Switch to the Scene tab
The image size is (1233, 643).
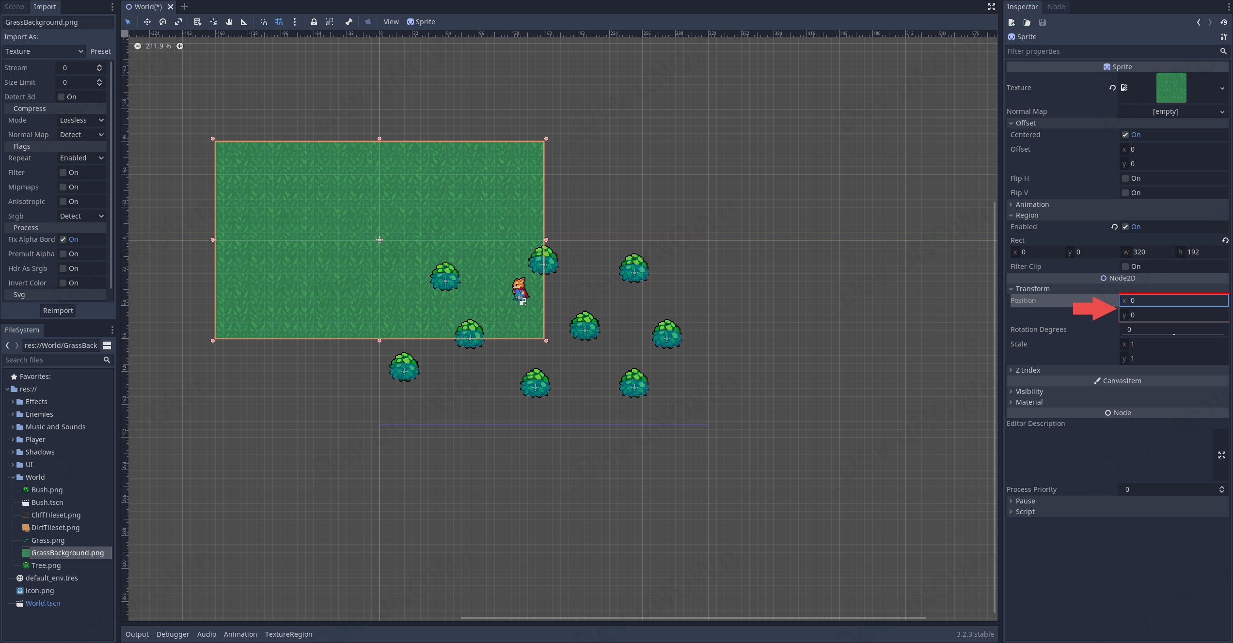[15, 7]
